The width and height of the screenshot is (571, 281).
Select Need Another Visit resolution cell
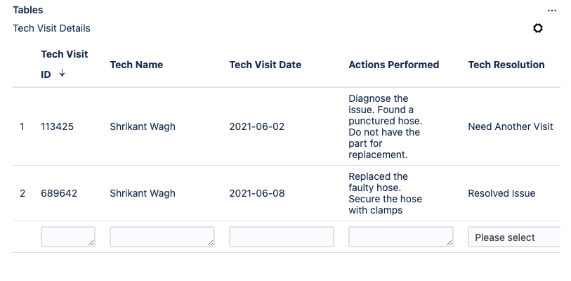[511, 127]
